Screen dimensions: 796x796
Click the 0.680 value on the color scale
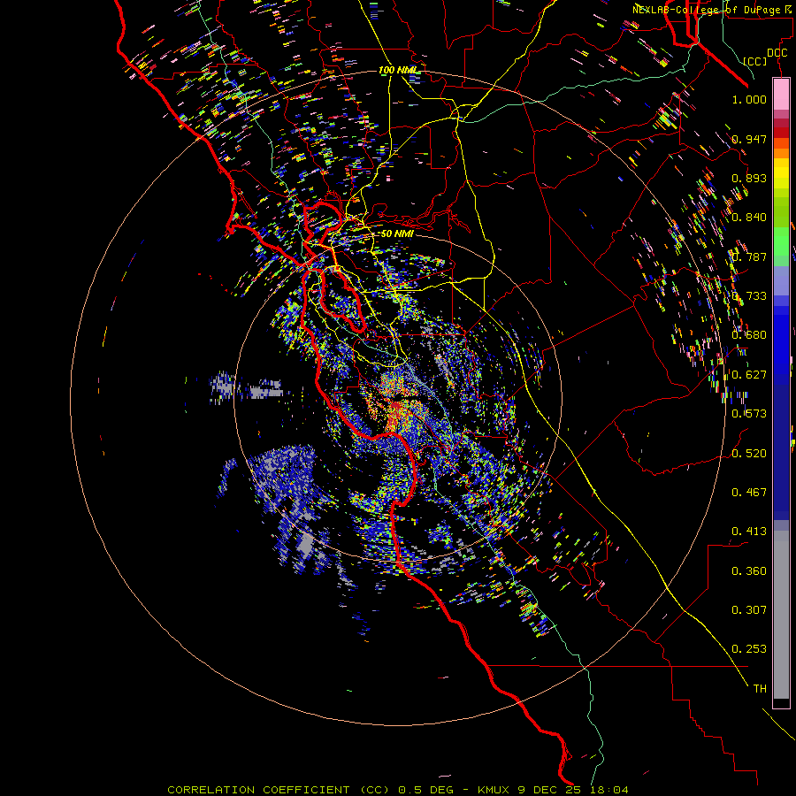[749, 335]
